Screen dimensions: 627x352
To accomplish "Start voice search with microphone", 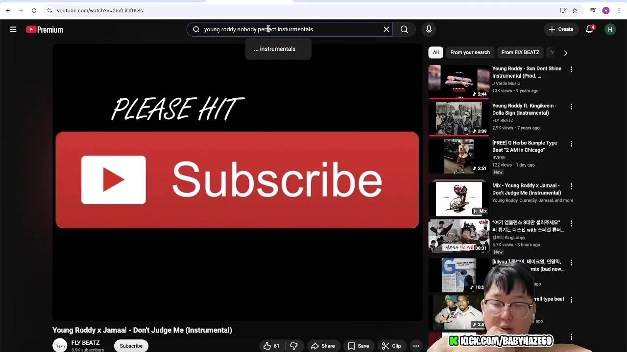I will click(x=429, y=29).
